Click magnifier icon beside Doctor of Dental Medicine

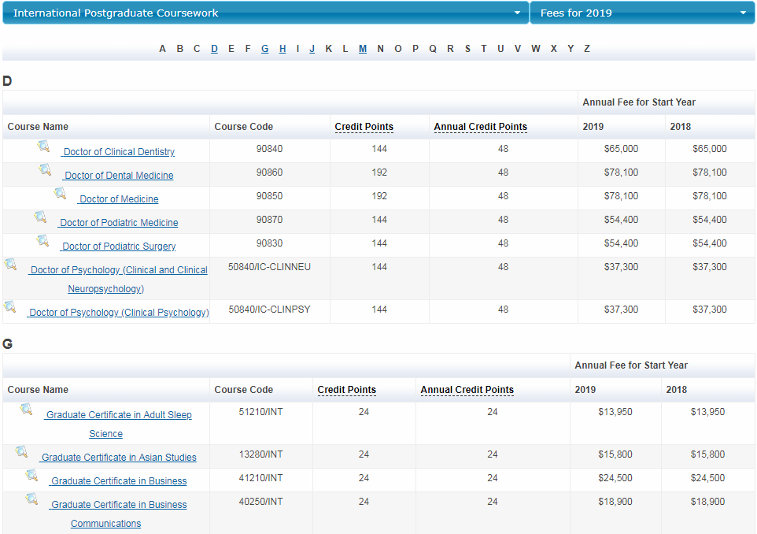[x=46, y=170]
